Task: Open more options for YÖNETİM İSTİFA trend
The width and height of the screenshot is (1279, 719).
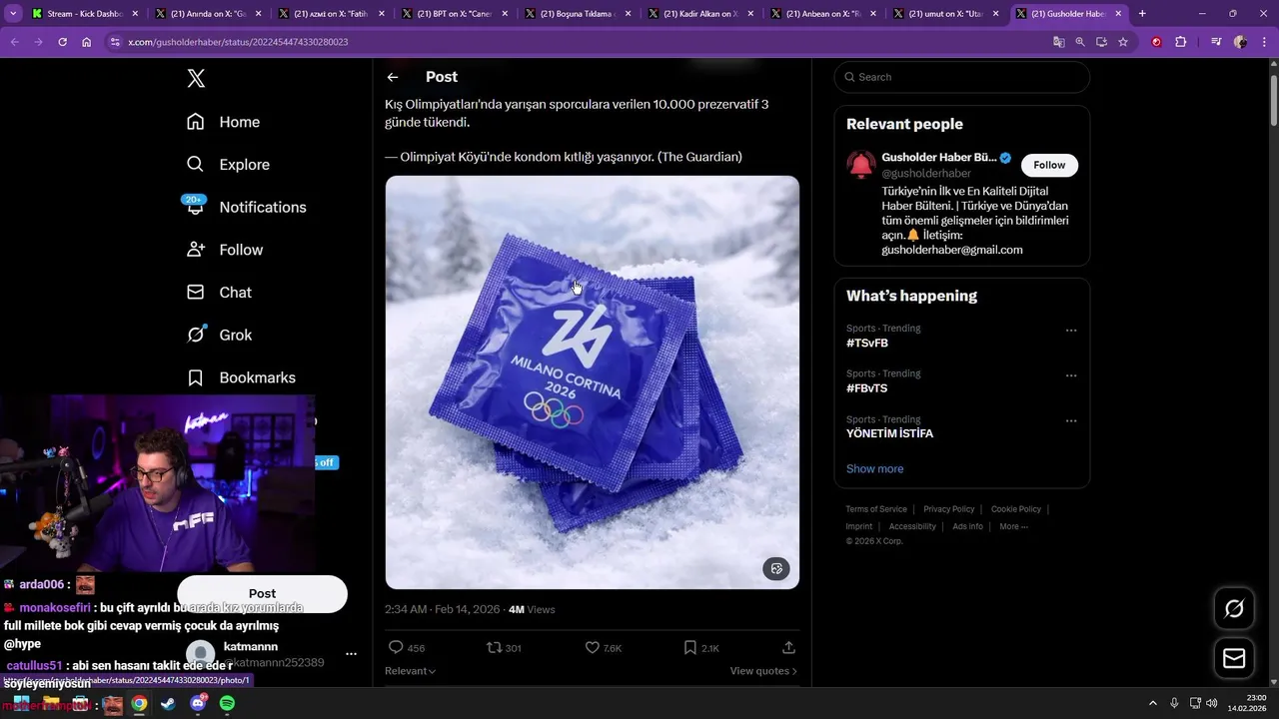Action: (1071, 421)
